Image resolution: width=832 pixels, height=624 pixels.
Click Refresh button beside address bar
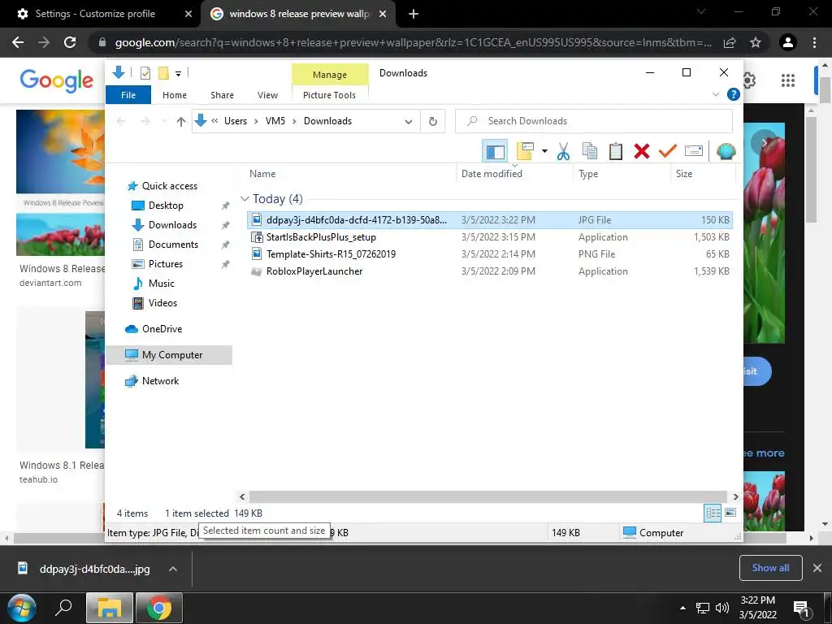(433, 122)
